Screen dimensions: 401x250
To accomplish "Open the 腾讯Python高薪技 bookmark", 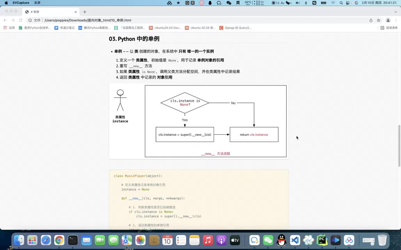I will [94, 28].
